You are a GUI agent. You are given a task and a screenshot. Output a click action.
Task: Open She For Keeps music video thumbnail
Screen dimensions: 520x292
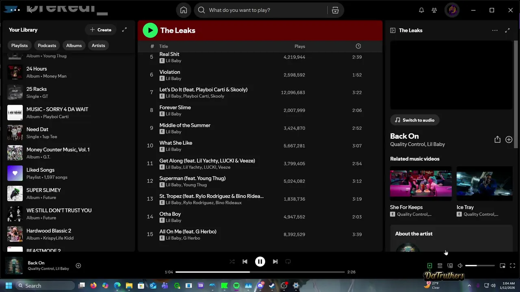pos(421,183)
